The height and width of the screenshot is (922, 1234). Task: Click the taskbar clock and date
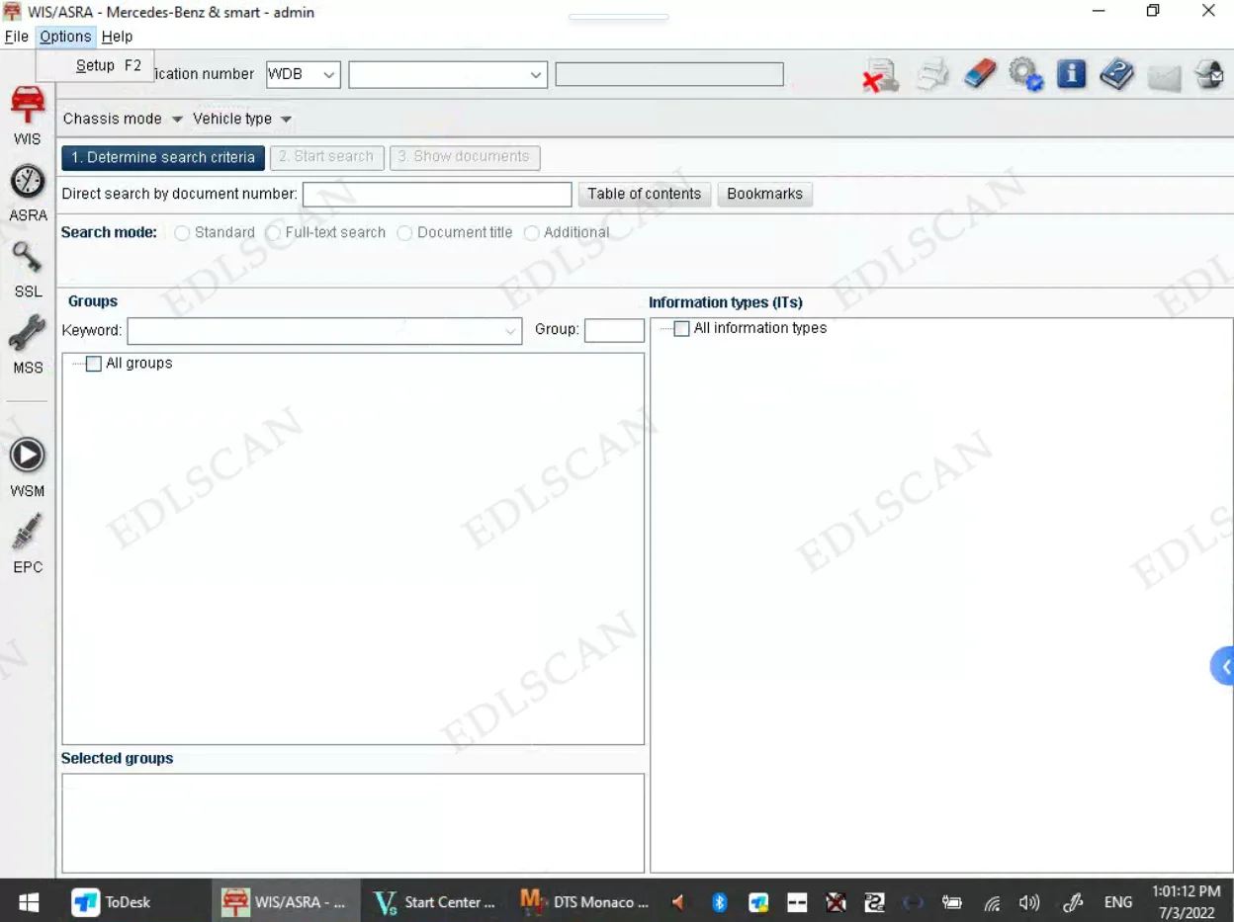[1187, 901]
